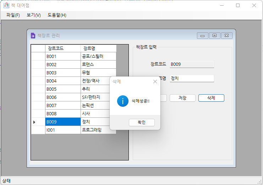Click the 삭제성공!! message text
The width and height of the screenshot is (263, 185).
pos(141,101)
